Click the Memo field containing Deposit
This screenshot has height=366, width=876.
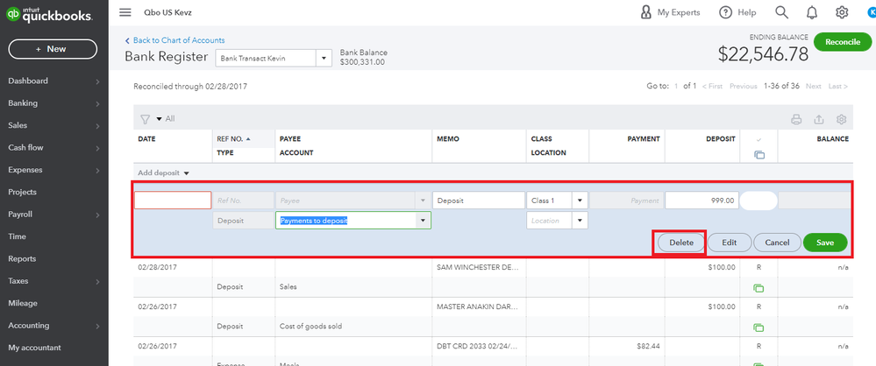click(x=478, y=201)
